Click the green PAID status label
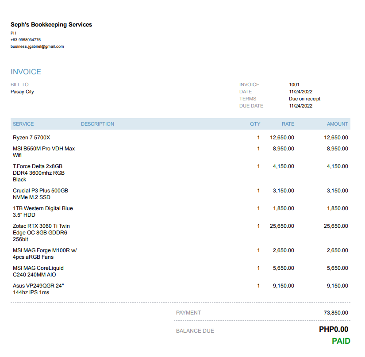The height and width of the screenshot is (357, 365). [x=341, y=341]
